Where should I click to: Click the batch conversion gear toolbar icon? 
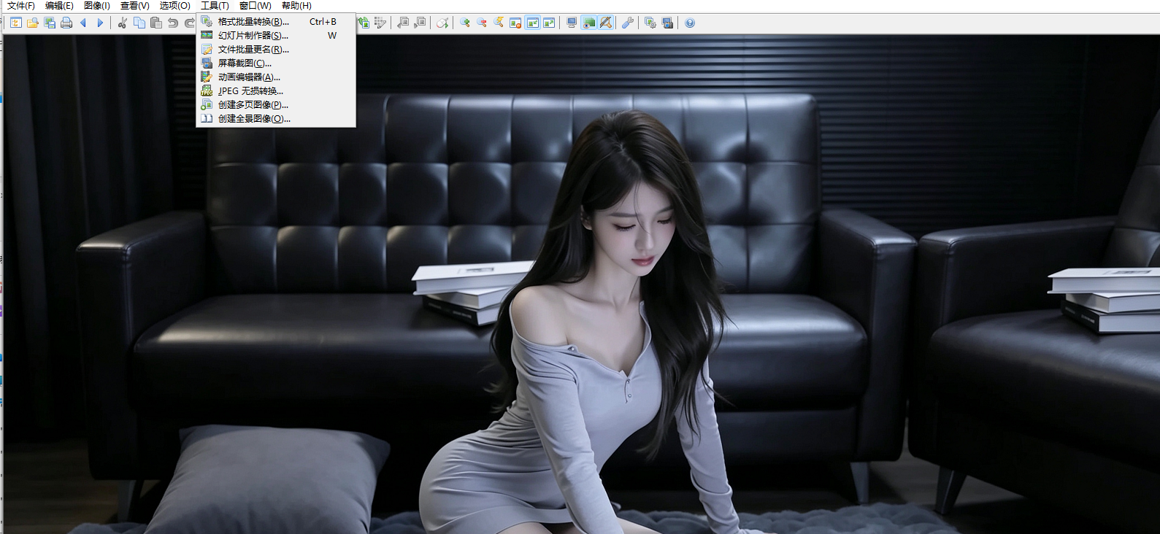tap(650, 23)
